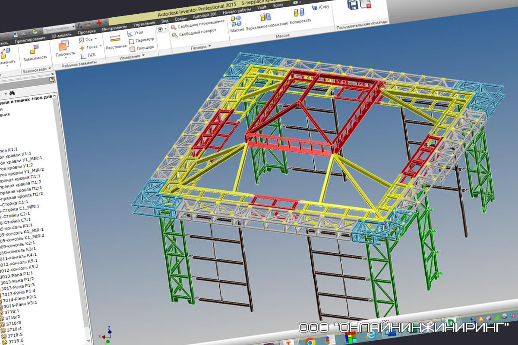Activate the Расстояние measure tool
The width and height of the screenshot is (518, 345).
click(116, 41)
